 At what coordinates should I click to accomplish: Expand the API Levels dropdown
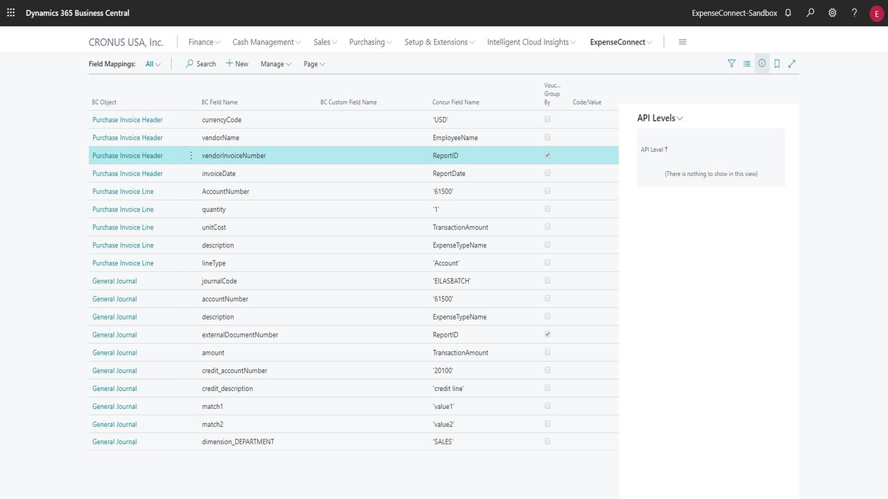[x=660, y=119]
